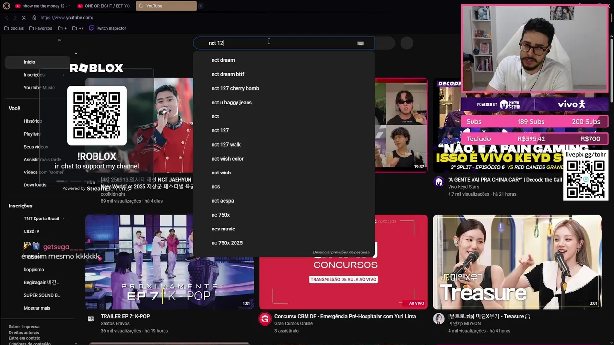The image size is (614, 345).
Task: Open 'TRAILER EP 7: K-POP' video title
Action: (125, 317)
